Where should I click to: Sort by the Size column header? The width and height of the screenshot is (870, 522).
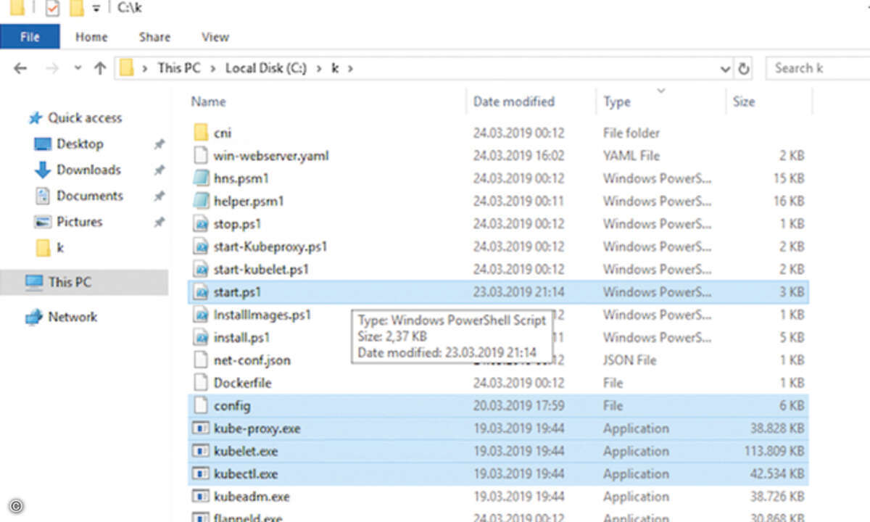click(744, 101)
